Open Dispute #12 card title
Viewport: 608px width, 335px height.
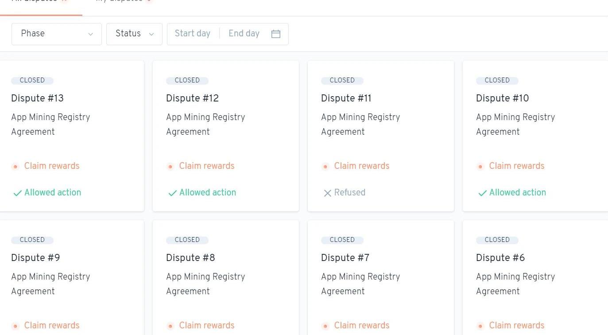(x=193, y=98)
